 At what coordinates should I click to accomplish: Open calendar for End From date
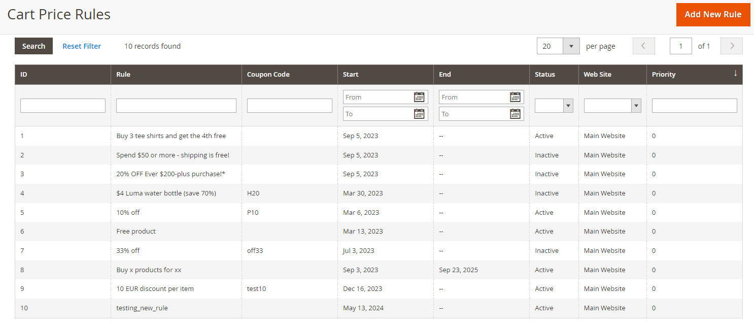(x=515, y=97)
